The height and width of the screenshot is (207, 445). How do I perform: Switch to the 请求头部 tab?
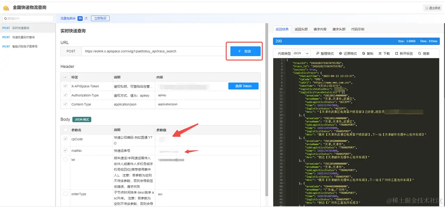click(x=339, y=29)
